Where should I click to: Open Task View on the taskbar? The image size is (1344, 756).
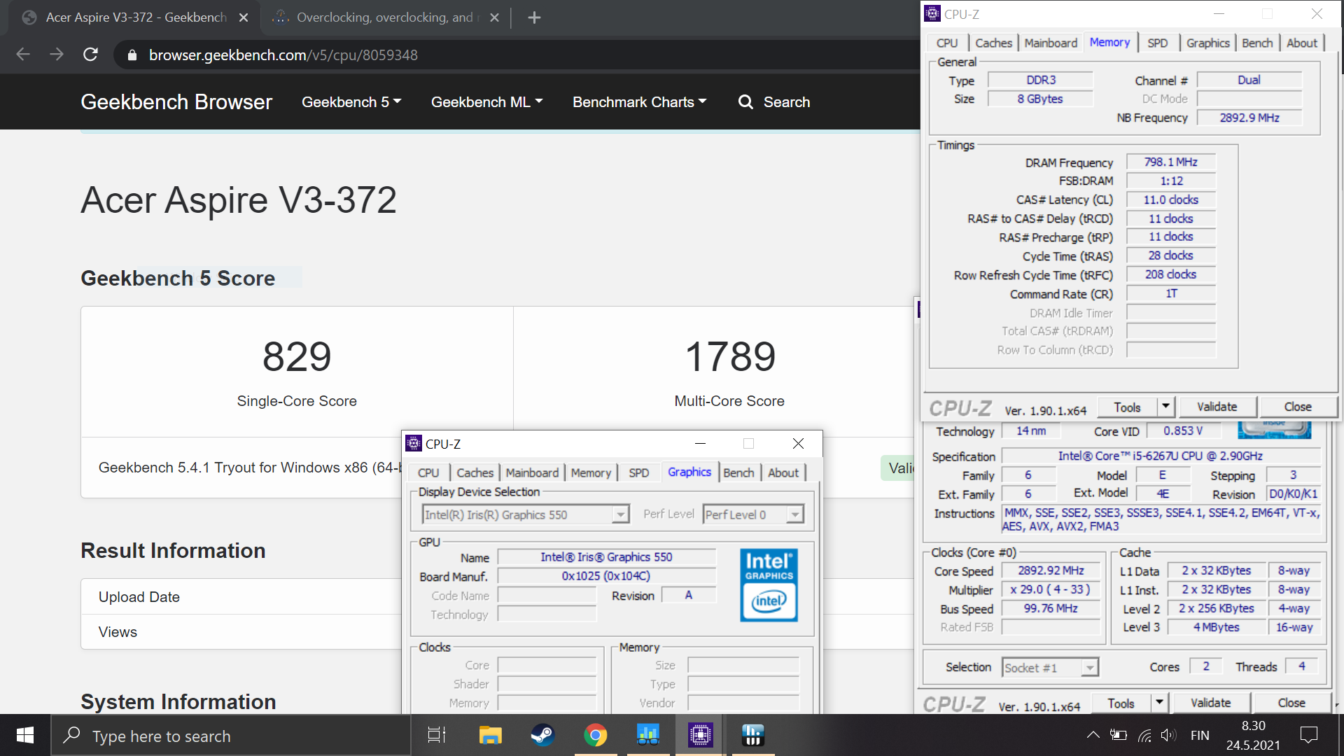(437, 735)
